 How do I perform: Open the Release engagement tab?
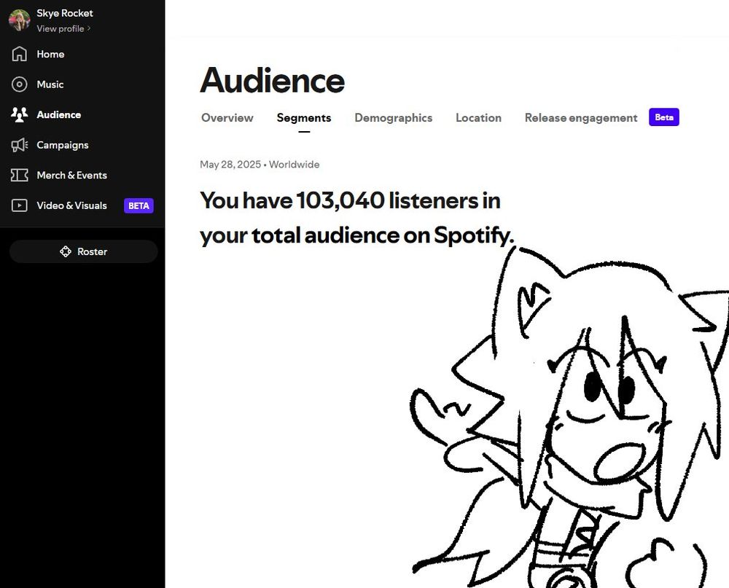click(x=580, y=117)
